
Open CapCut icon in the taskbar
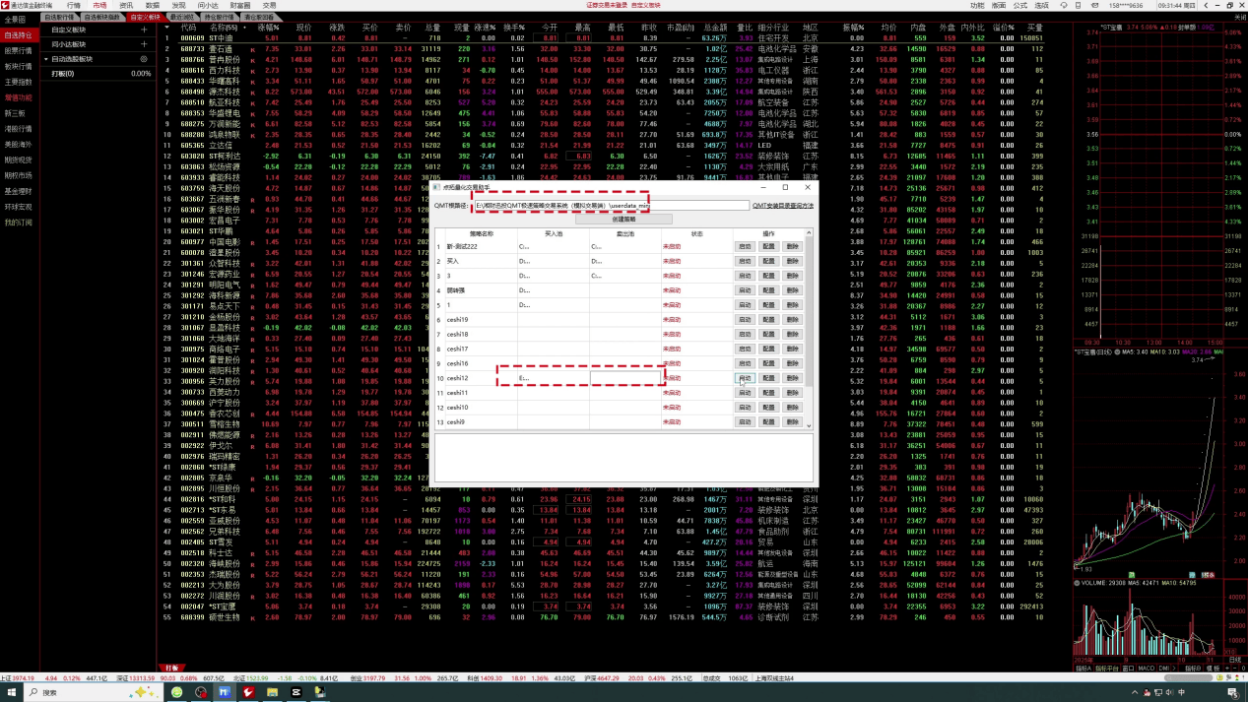[x=296, y=692]
